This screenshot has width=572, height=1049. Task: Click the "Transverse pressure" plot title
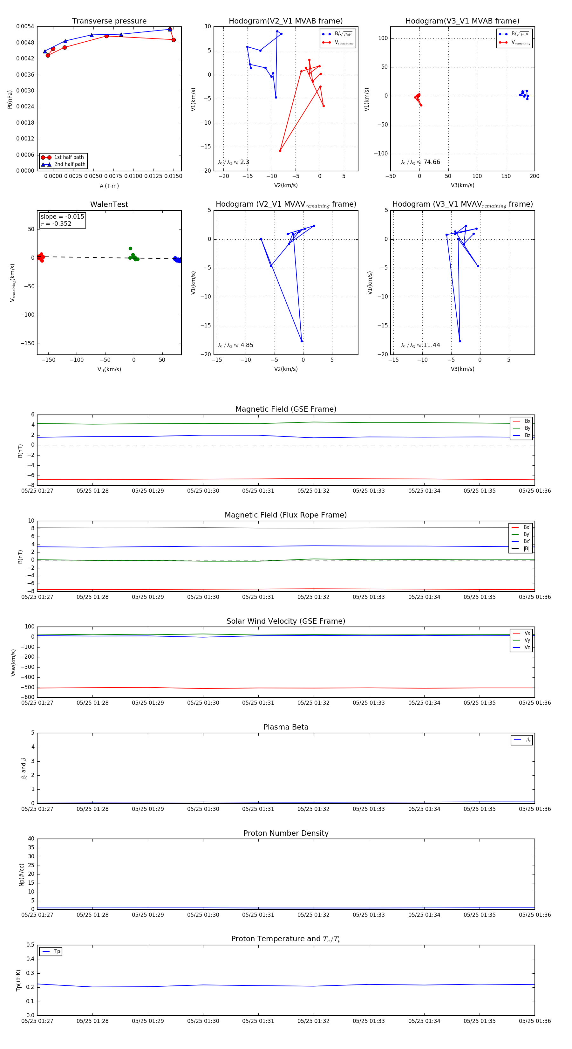pyautogui.click(x=109, y=21)
